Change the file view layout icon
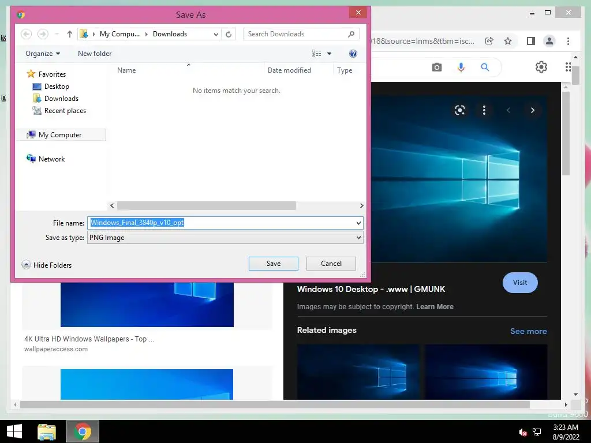Screen dimensions: 591x443 pos(317,54)
